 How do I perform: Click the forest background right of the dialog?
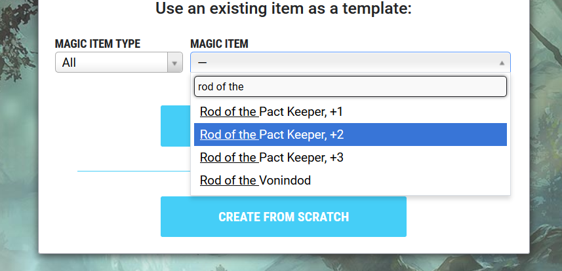(x=546, y=135)
